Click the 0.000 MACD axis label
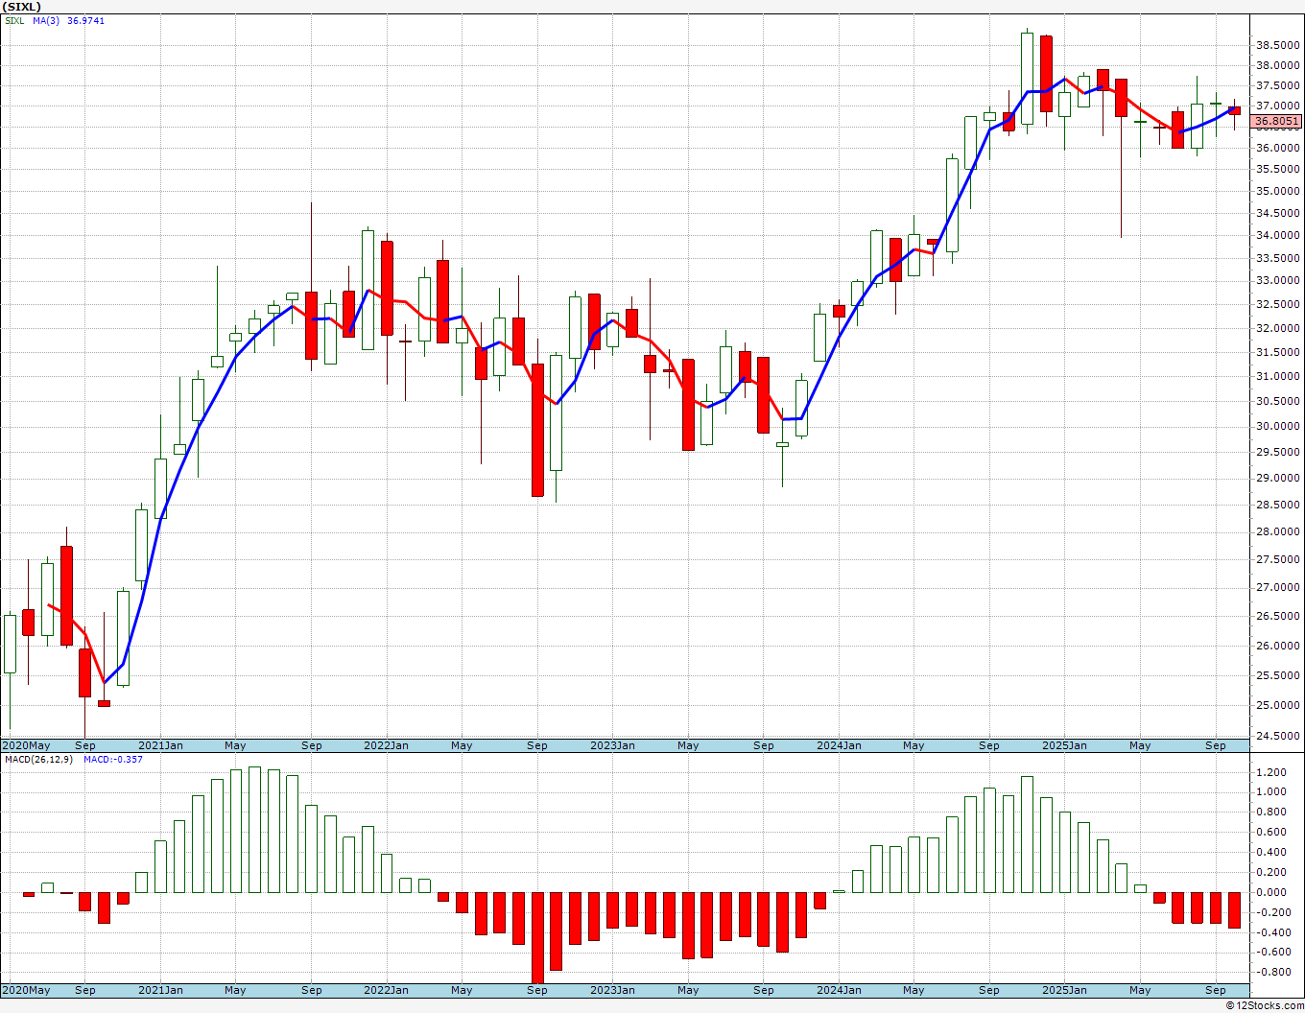1305x1013 pixels. tap(1270, 892)
